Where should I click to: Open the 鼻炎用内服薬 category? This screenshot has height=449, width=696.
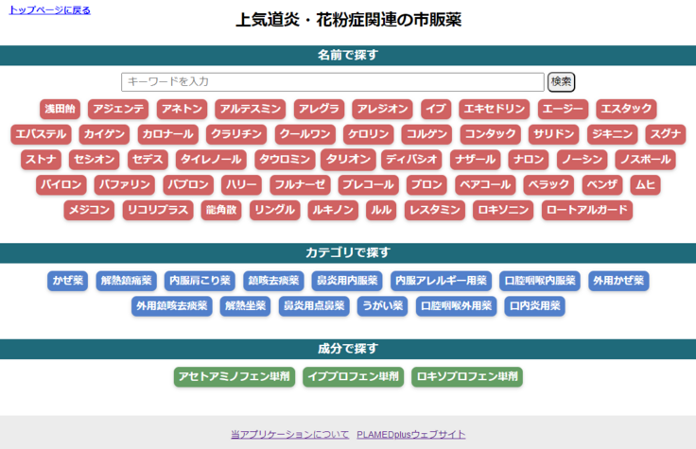347,281
